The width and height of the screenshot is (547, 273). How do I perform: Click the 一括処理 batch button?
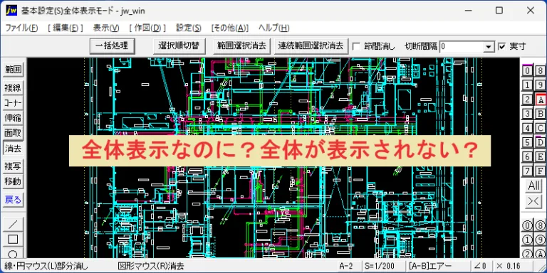[113, 46]
